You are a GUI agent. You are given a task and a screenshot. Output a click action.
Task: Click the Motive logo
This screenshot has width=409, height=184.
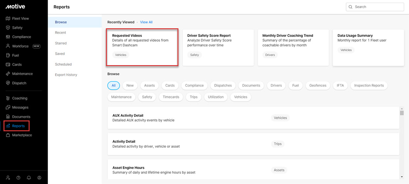pyautogui.click(x=15, y=6)
